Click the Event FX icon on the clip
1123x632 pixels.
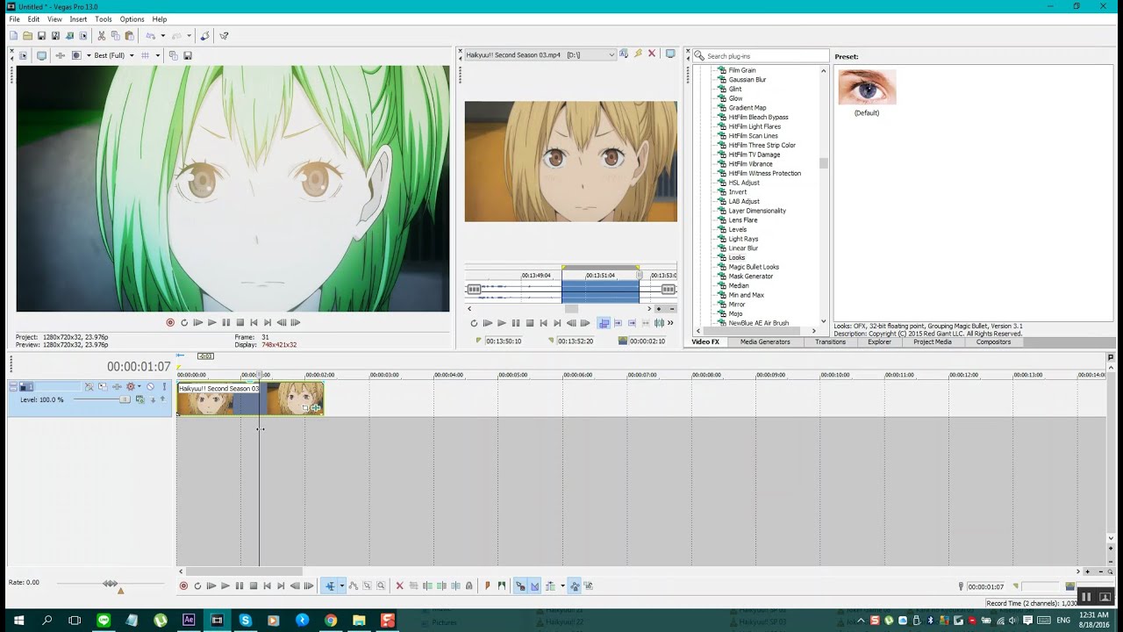tap(316, 407)
